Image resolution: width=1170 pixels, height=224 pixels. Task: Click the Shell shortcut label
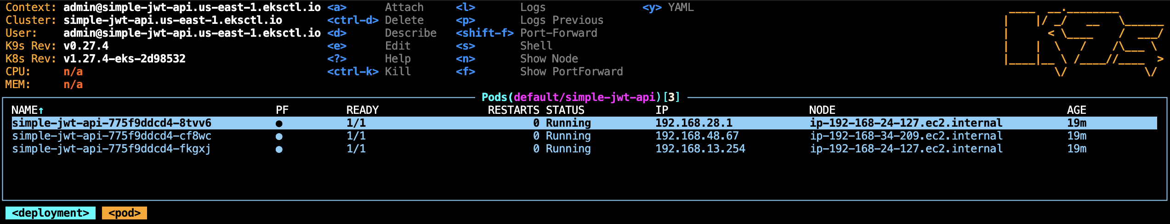point(536,46)
